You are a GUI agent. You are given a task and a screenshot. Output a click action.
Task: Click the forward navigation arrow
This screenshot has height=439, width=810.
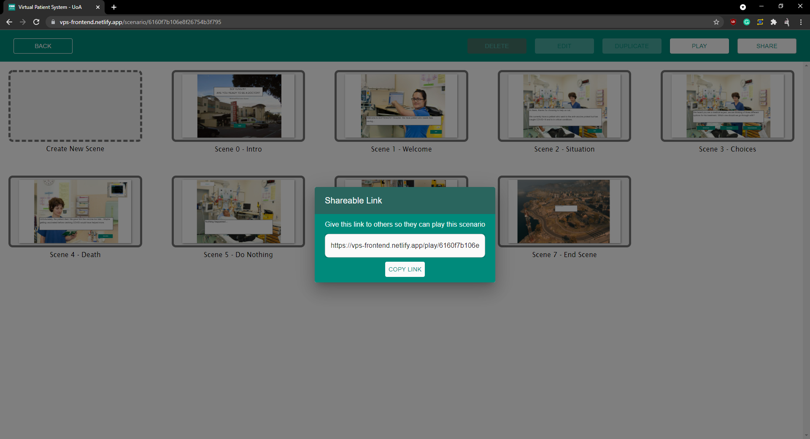click(22, 22)
